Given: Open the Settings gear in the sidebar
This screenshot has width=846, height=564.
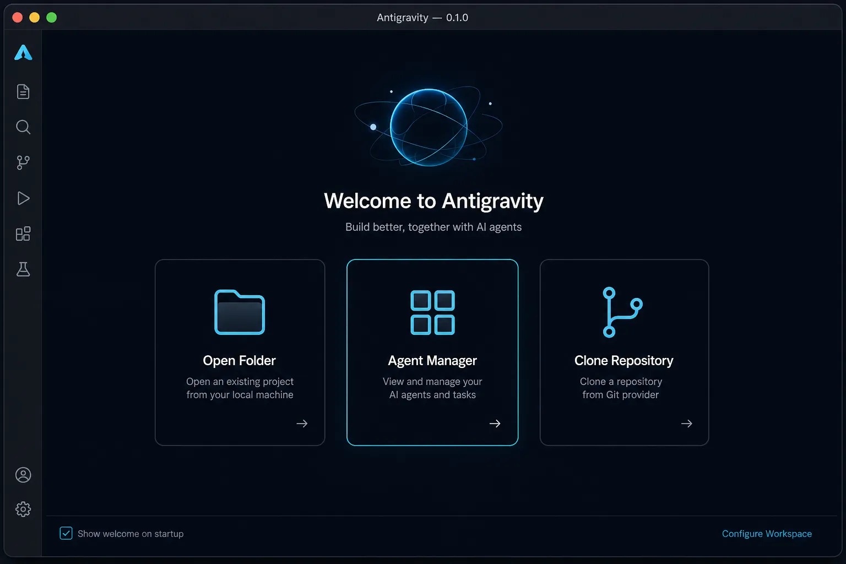Looking at the screenshot, I should click(x=23, y=509).
